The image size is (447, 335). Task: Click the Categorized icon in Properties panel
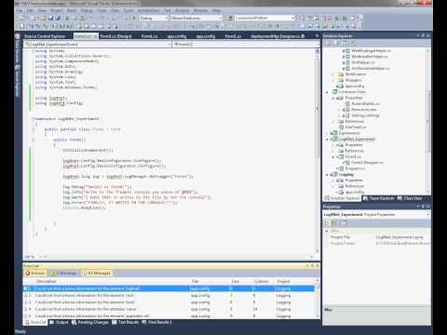(327, 222)
